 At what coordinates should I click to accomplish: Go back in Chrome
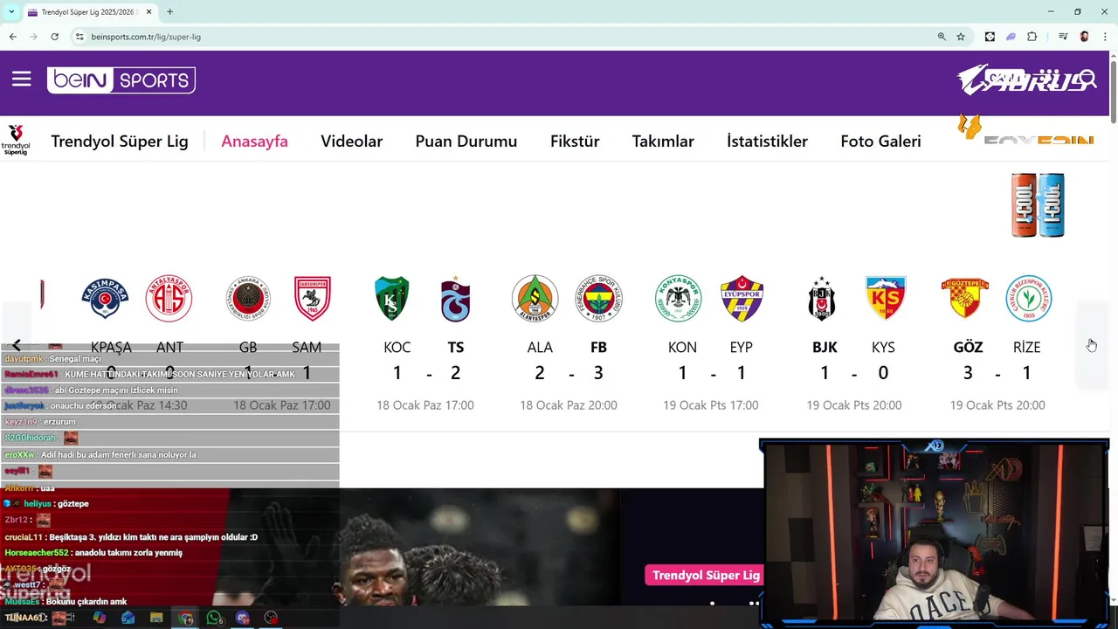pyautogui.click(x=12, y=37)
